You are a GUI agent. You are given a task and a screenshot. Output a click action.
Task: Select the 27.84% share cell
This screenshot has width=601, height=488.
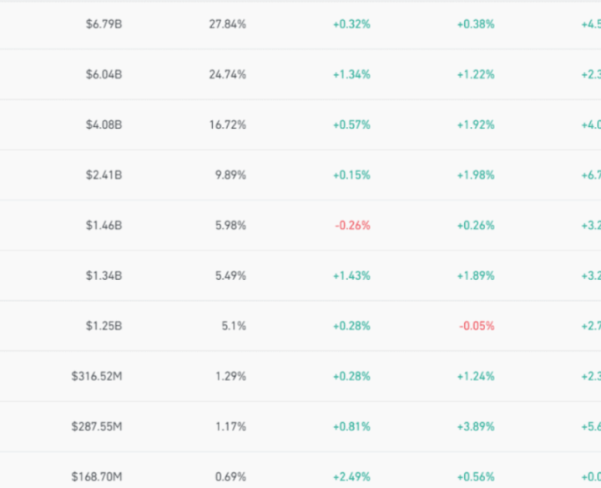[227, 24]
